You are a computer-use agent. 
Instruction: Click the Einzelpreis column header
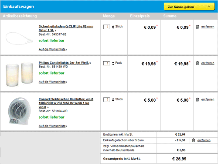click(140, 16)
